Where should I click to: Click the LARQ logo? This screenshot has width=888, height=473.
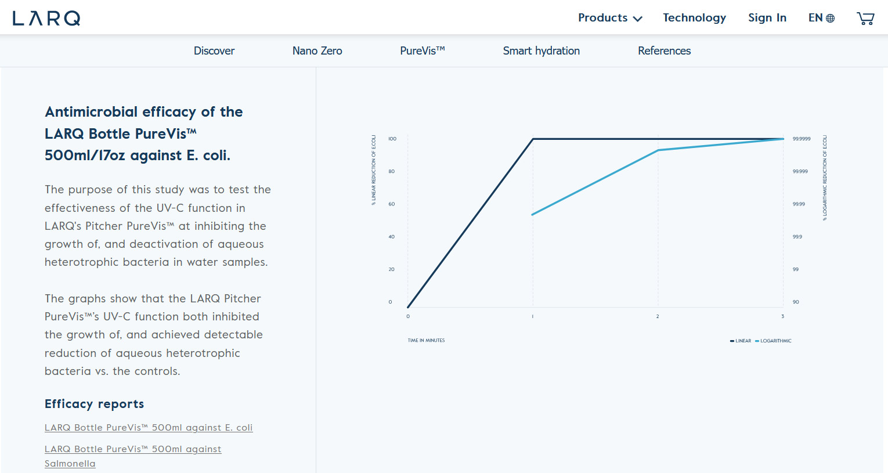[x=46, y=18]
